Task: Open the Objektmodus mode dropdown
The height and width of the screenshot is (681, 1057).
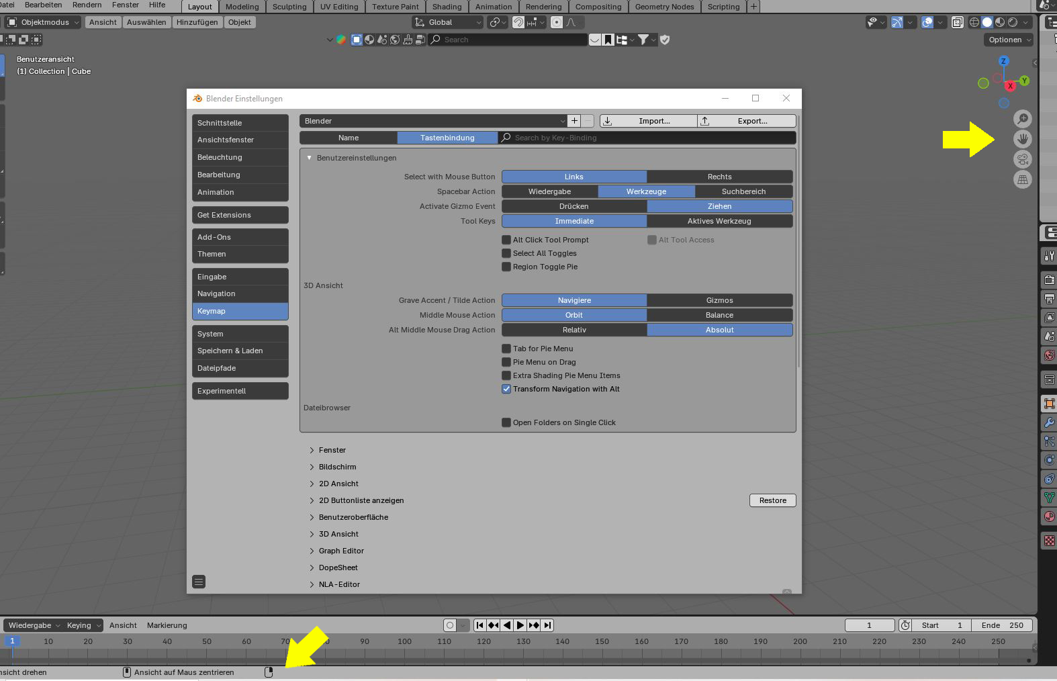Action: pyautogui.click(x=43, y=22)
